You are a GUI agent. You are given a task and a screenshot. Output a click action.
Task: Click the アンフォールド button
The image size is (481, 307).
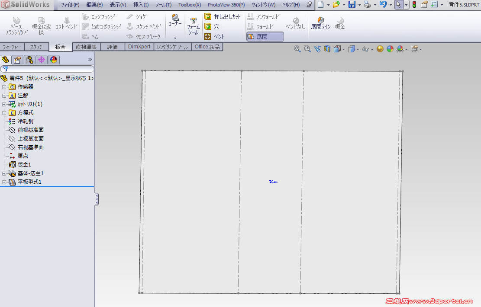click(x=264, y=16)
